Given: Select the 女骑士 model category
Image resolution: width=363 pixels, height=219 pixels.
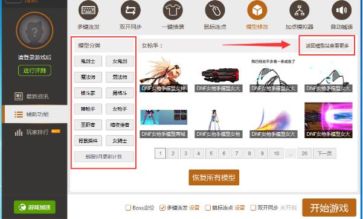Looking at the screenshot, I should pos(120,141).
